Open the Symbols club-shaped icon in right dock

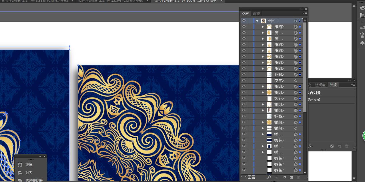(x=362, y=43)
